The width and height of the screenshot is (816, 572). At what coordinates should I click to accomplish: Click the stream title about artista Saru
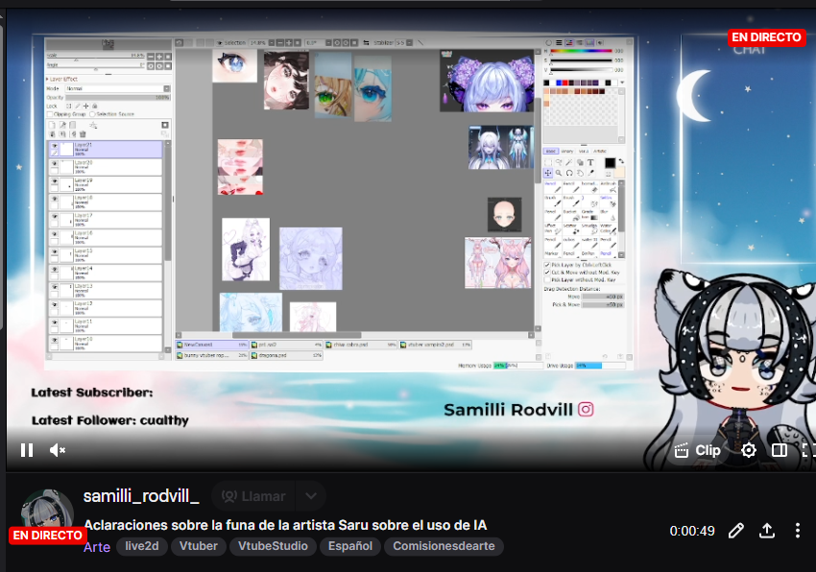[x=285, y=525]
